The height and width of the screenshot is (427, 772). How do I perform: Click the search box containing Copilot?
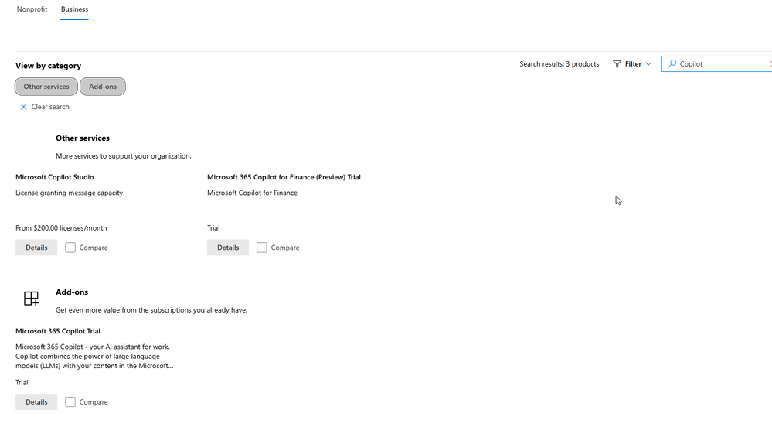(719, 64)
